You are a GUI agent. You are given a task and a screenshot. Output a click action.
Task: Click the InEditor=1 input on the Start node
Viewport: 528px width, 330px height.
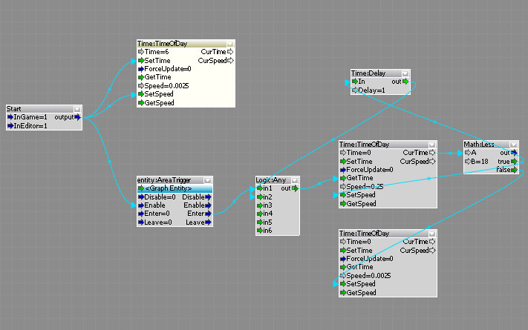(30, 125)
